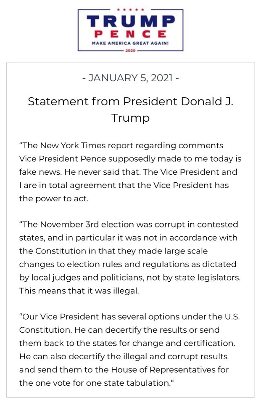261x406 pixels.
Task: Click the statement heading's first line
Action: 130,101
